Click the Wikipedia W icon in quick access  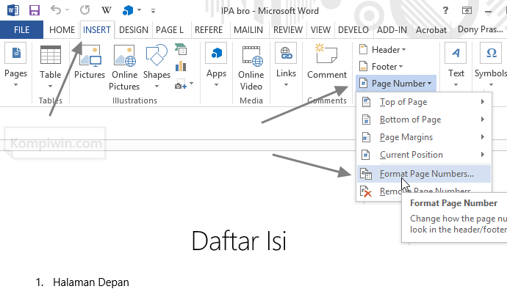tap(107, 10)
